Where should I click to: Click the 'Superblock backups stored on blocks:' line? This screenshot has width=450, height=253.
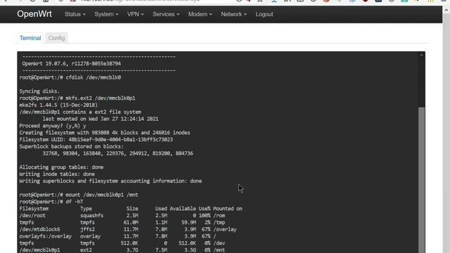[72, 146]
